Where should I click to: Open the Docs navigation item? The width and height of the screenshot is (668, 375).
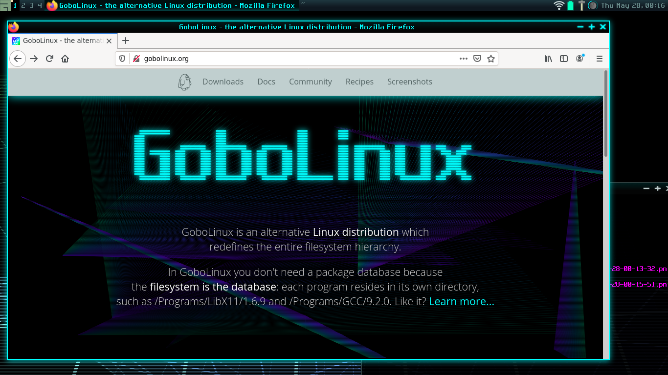tap(266, 82)
